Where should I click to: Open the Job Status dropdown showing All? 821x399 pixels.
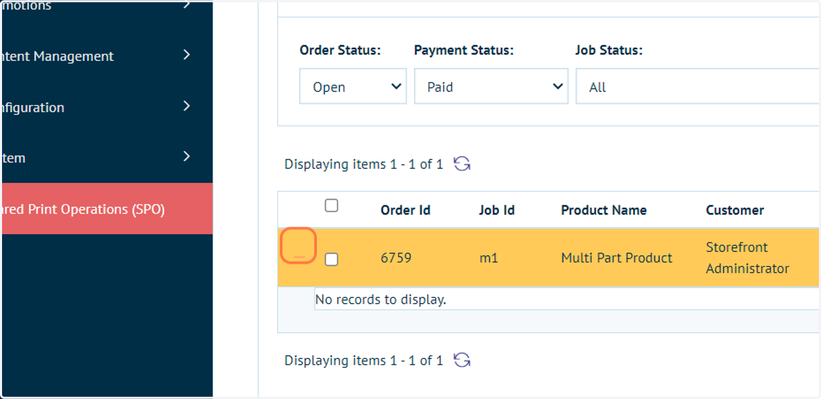coord(698,86)
